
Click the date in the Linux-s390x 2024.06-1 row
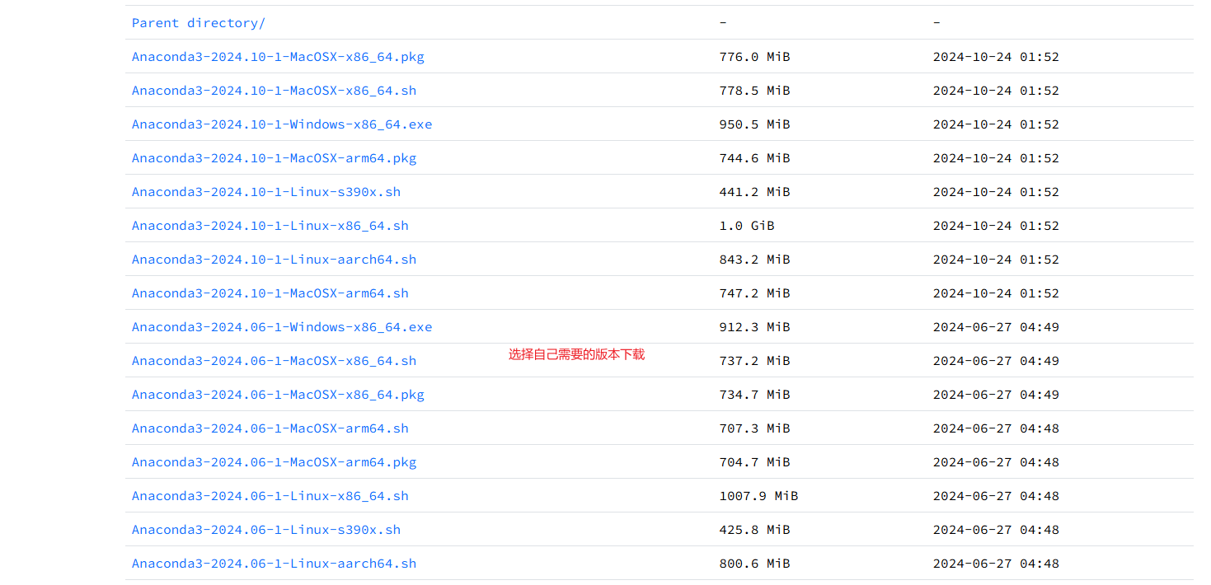click(996, 530)
